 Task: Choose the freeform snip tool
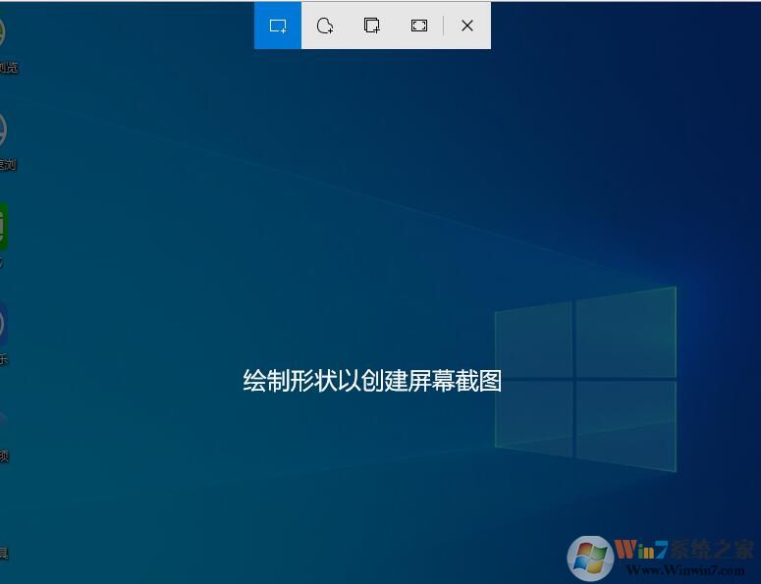coord(325,26)
